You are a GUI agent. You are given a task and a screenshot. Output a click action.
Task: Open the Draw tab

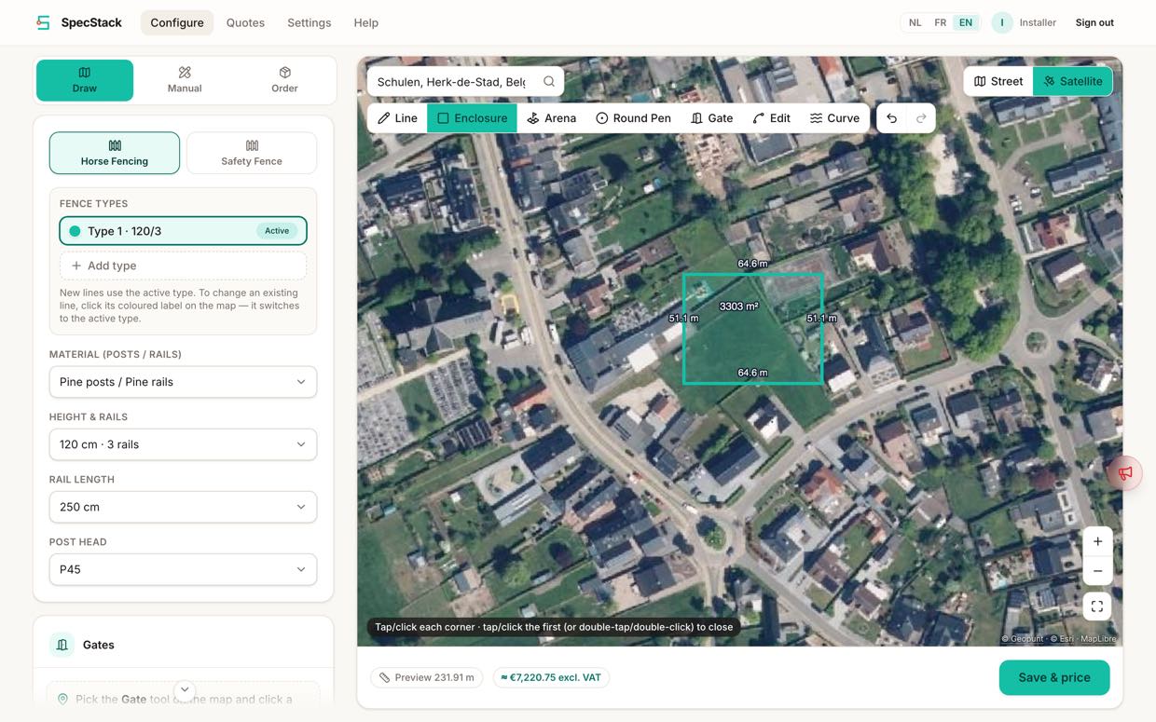85,80
